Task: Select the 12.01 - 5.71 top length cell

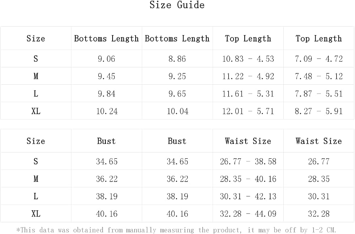Action: [248, 111]
